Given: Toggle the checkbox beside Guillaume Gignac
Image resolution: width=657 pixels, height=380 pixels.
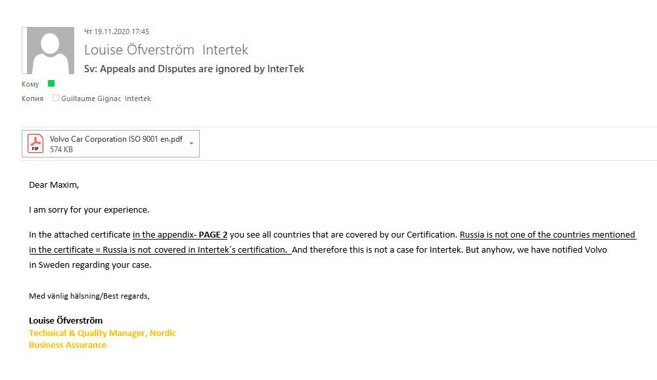Looking at the screenshot, I should tap(56, 98).
